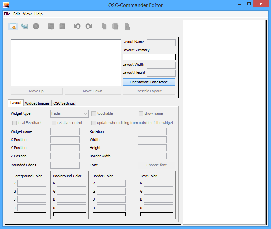Click the Border Color B field

111,199
